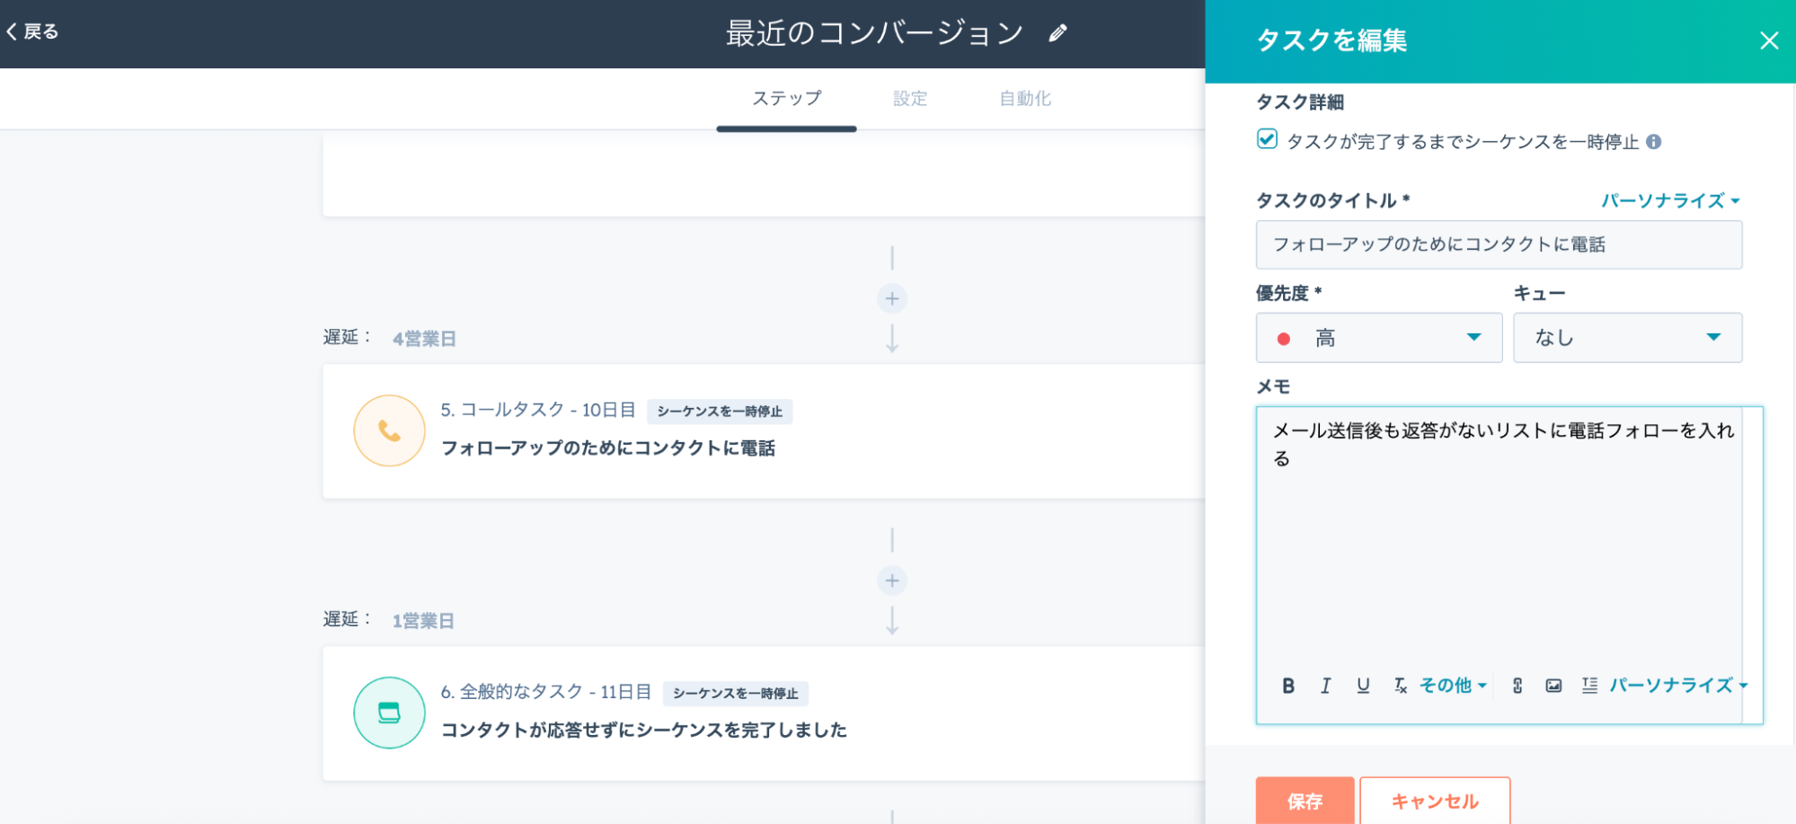Edit sequence name with pencil icon
This screenshot has width=1796, height=824.
1058,33
